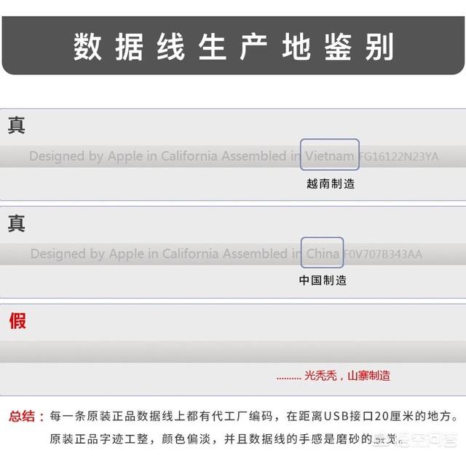Select the boxed word China
Image resolution: width=466 pixels, height=456 pixels.
coord(322,254)
